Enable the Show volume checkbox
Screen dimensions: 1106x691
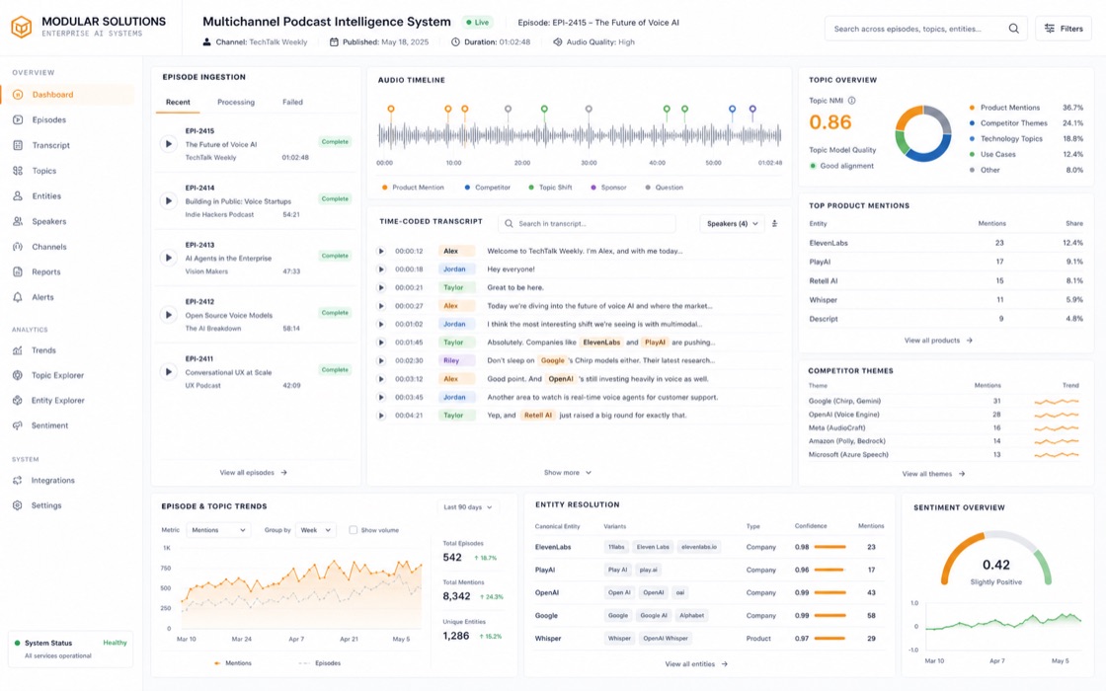(353, 530)
